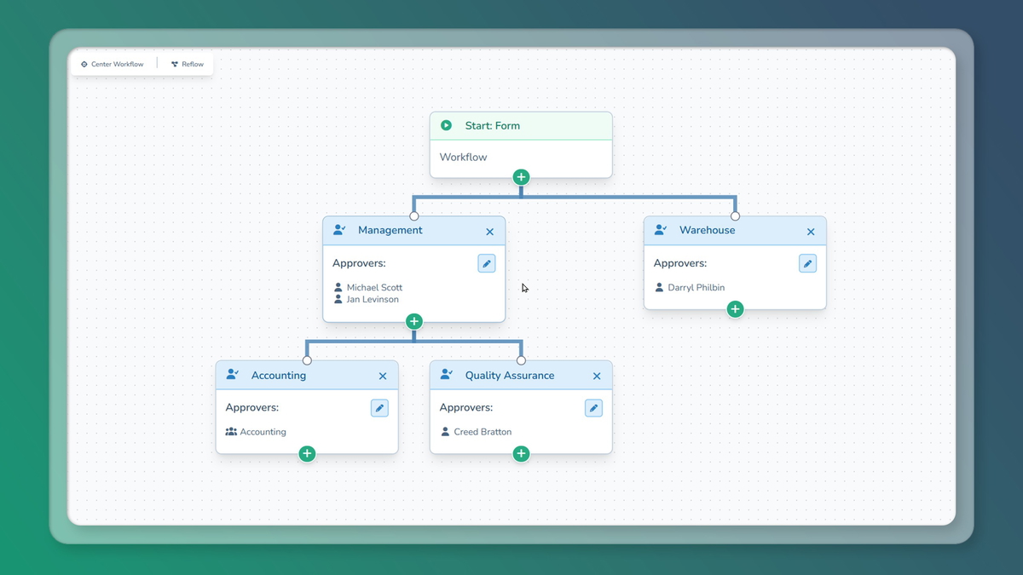Add a step below Management node
This screenshot has height=575, width=1023.
413,321
